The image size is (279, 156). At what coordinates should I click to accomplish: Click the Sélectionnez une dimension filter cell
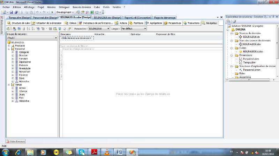tap(76, 38)
